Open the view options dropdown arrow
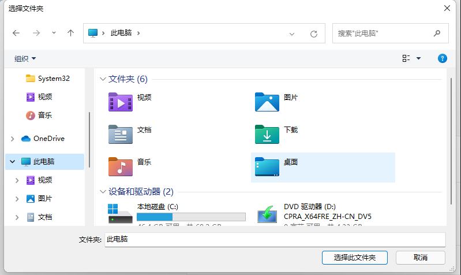The height and width of the screenshot is (275, 461). coord(418,58)
